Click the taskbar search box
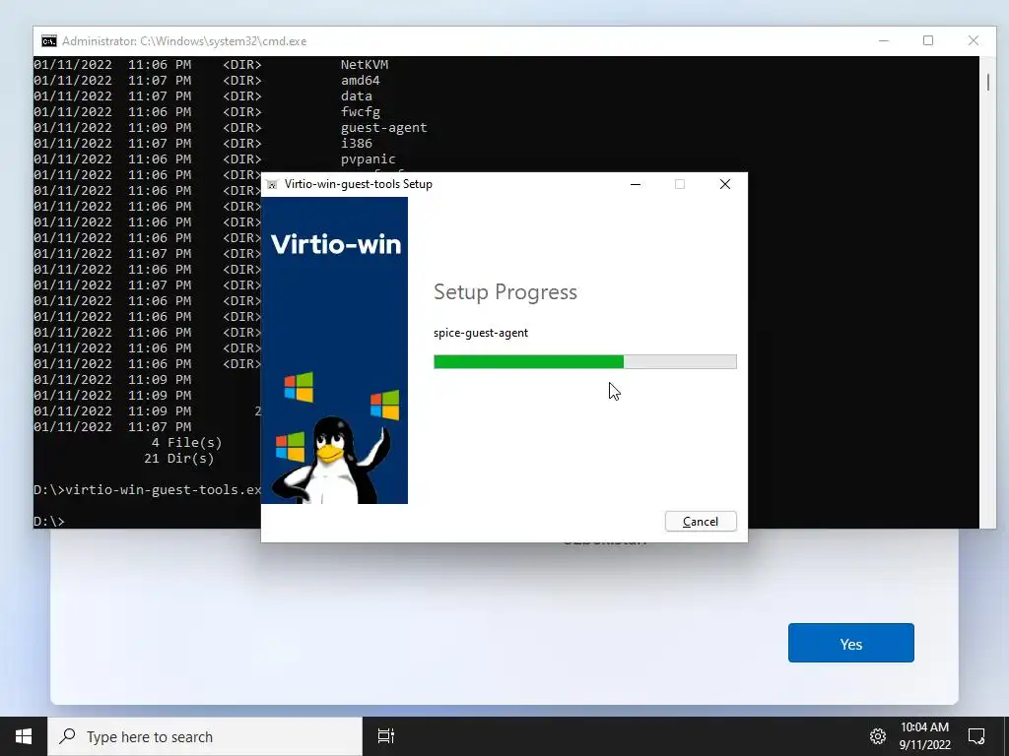1009x756 pixels. tap(205, 736)
